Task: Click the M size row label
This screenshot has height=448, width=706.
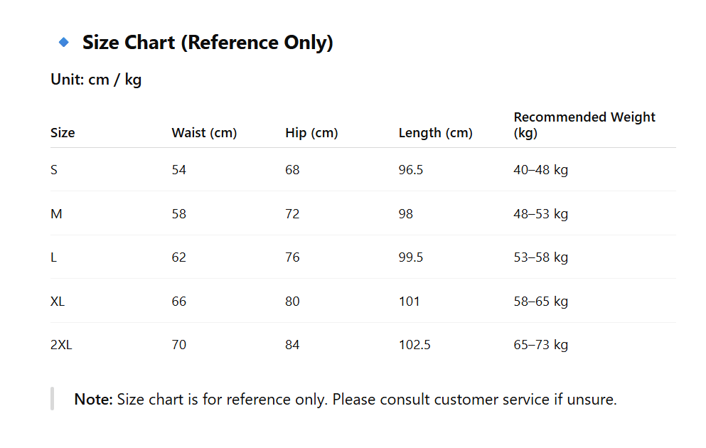Action: pyautogui.click(x=56, y=214)
